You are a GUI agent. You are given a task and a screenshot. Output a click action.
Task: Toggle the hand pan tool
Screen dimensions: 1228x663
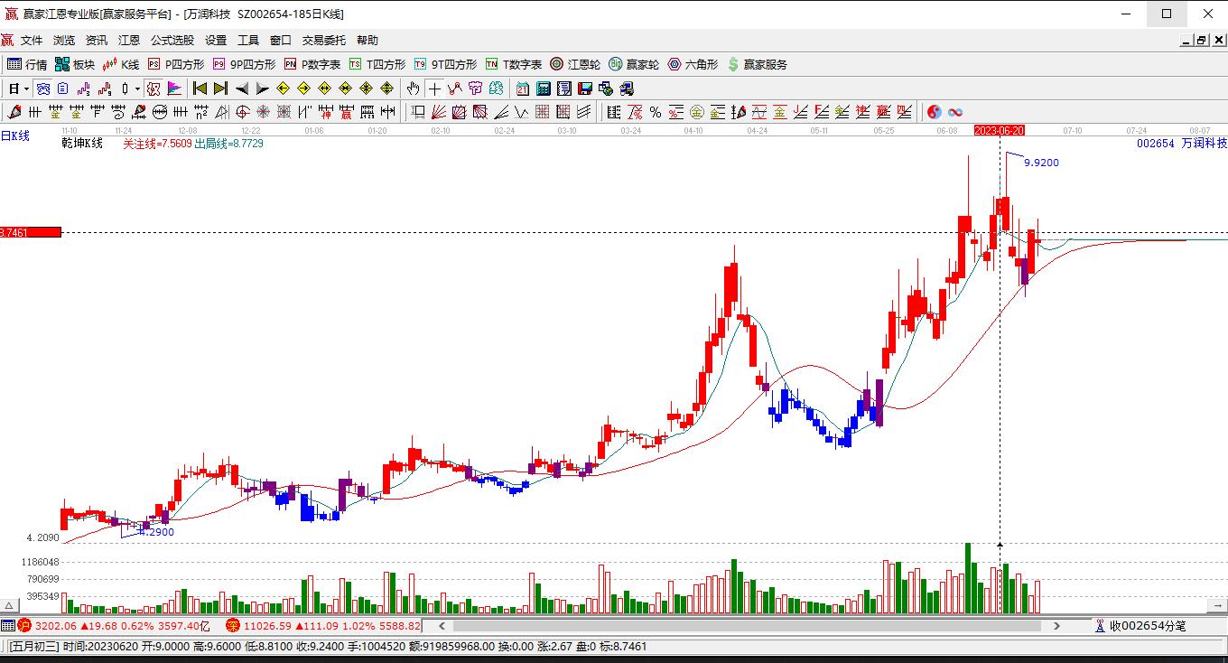click(x=413, y=88)
